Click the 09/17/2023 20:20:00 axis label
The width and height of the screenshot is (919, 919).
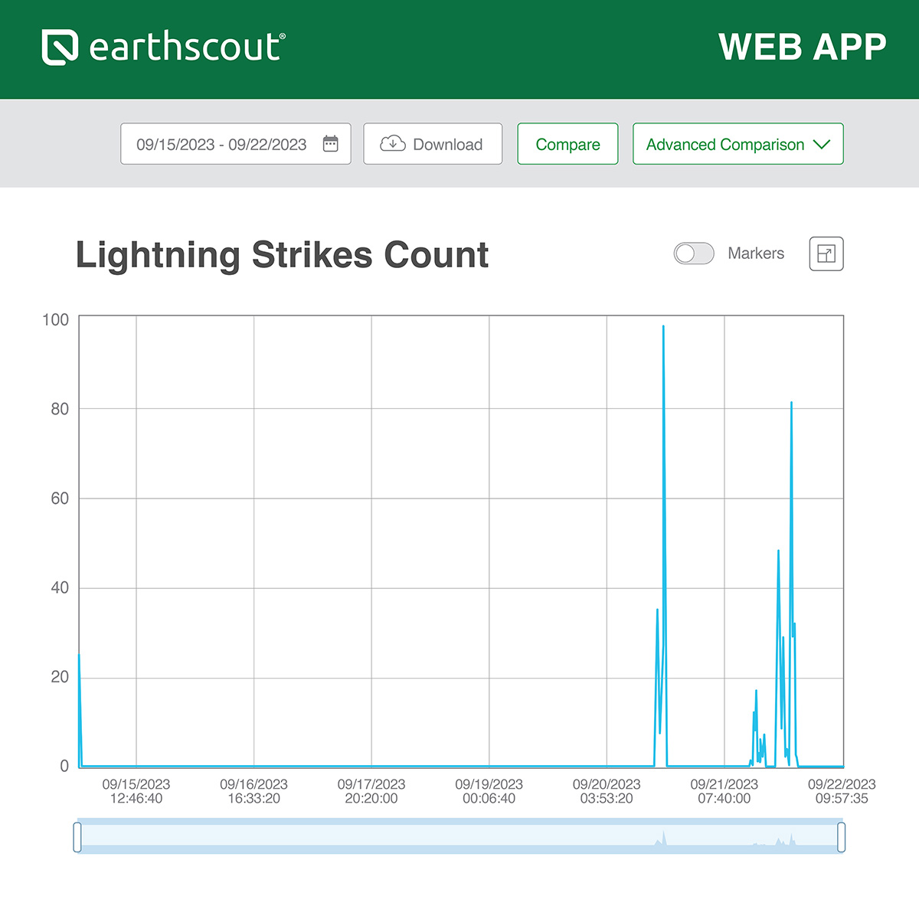[371, 791]
